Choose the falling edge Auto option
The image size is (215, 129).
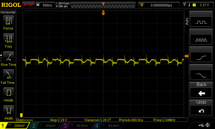201,75
